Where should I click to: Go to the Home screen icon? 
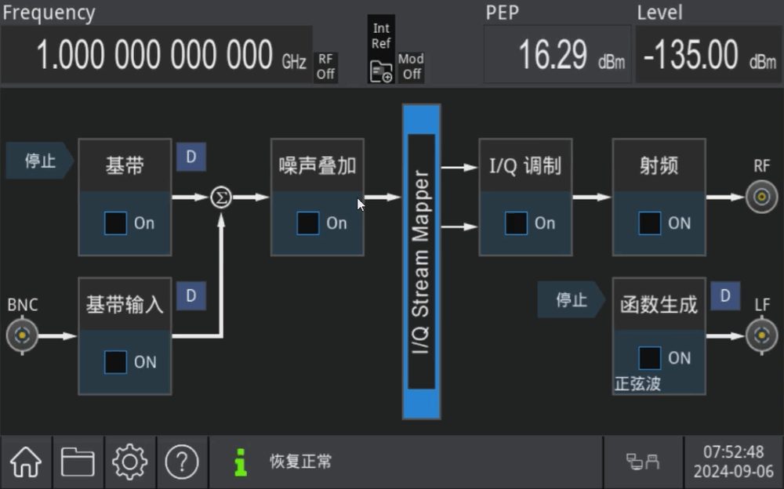coord(26,462)
